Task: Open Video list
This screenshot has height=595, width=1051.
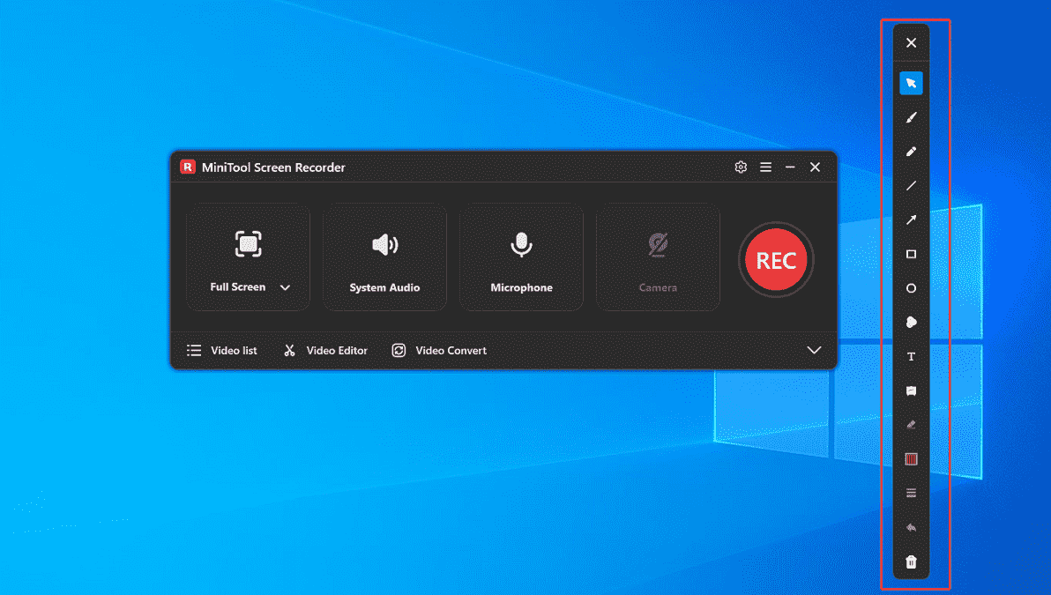Action: tap(222, 350)
